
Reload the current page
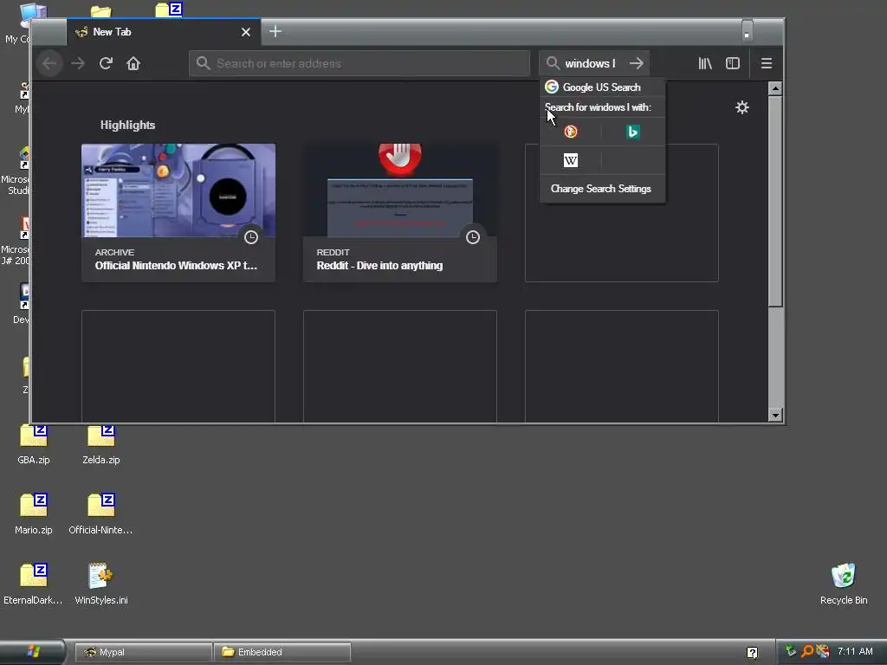pyautogui.click(x=106, y=63)
